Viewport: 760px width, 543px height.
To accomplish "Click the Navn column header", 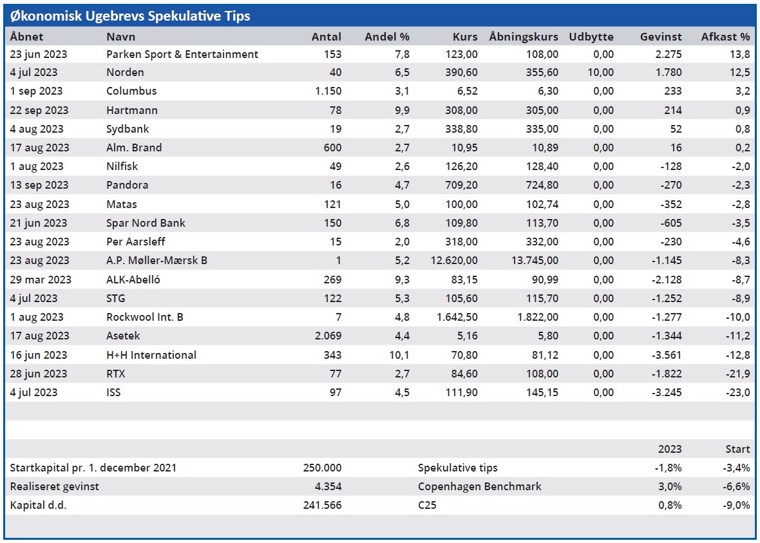I will coord(120,37).
